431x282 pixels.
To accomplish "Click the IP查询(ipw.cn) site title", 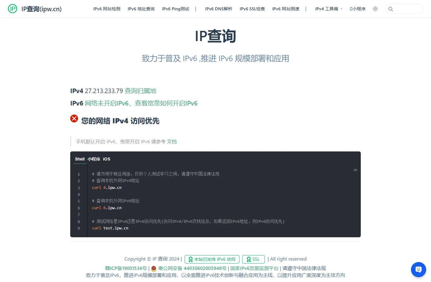I will click(x=41, y=9).
